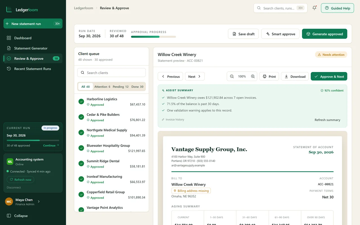
Task: Open the Invoice history link
Action: tap(173, 120)
